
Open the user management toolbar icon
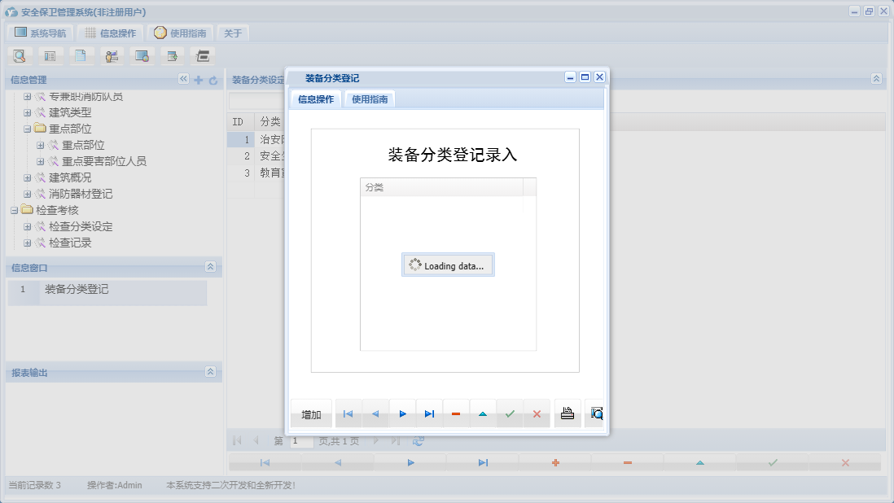tap(112, 55)
